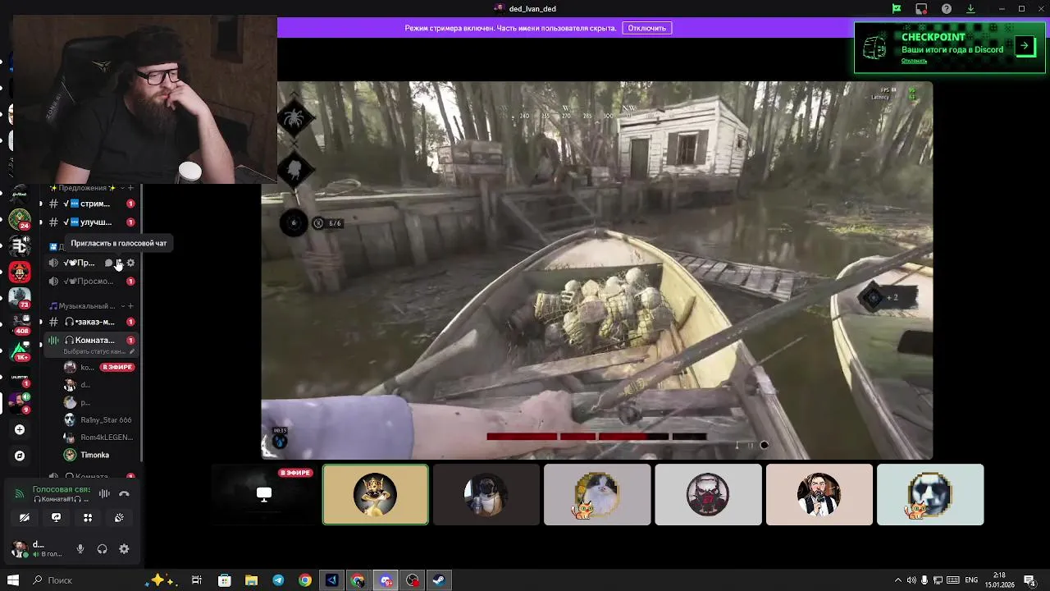
Task: Open the Discord help question-mark icon
Action: pos(947,9)
